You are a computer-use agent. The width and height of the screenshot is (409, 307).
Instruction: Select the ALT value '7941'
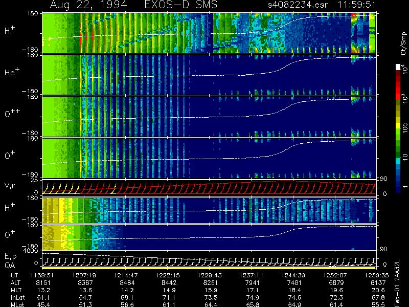[253, 283]
